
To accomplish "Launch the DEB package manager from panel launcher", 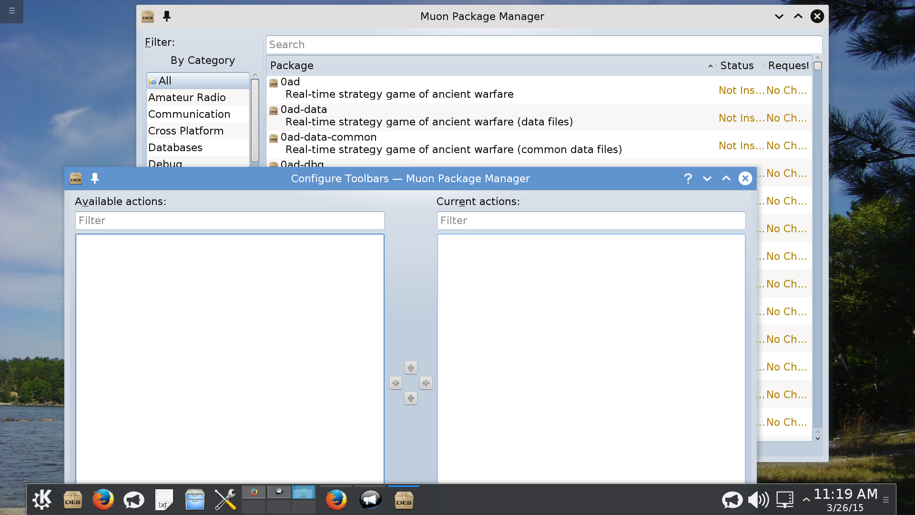I will click(x=72, y=500).
